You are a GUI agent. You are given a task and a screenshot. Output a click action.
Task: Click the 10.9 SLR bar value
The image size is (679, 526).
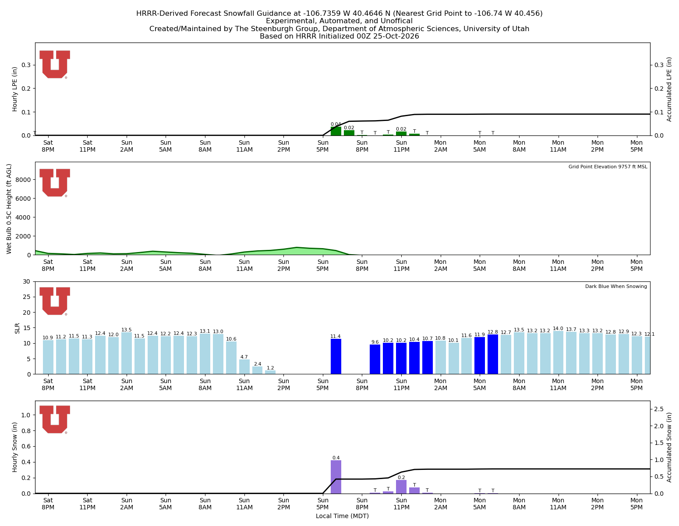pos(48,338)
